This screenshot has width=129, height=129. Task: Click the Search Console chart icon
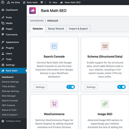(54, 46)
